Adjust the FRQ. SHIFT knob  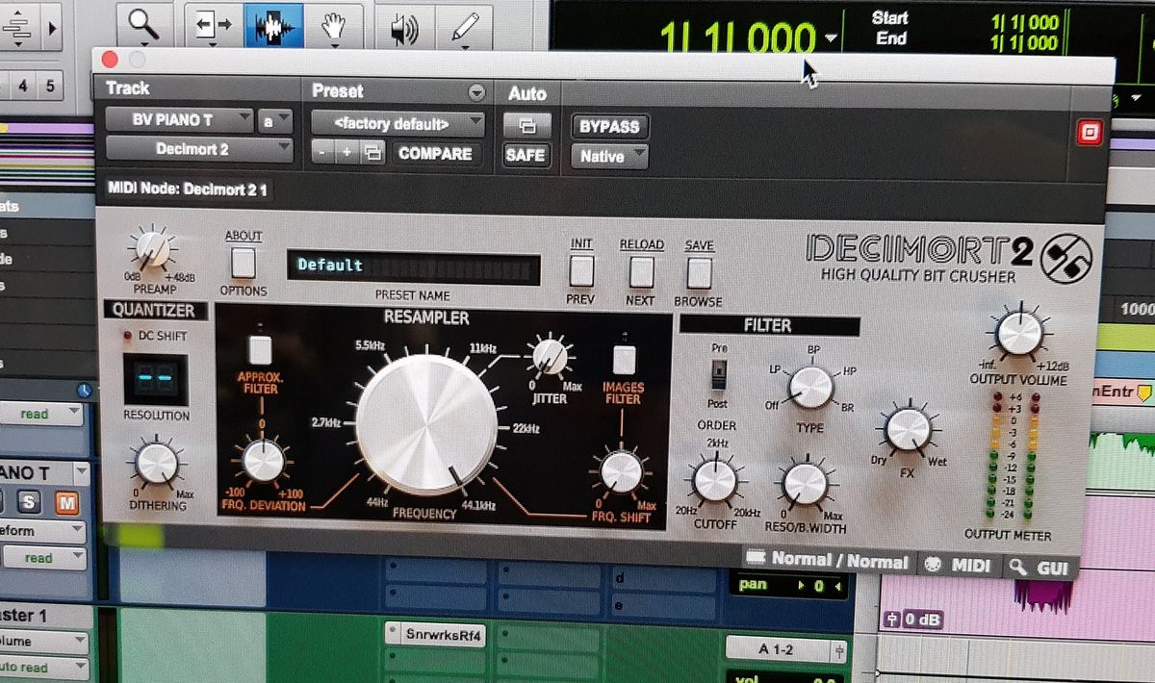[621, 471]
